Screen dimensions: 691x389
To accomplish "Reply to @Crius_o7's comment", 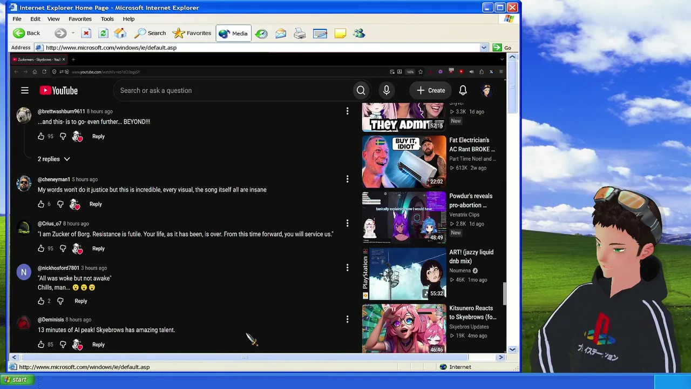I will [x=98, y=249].
